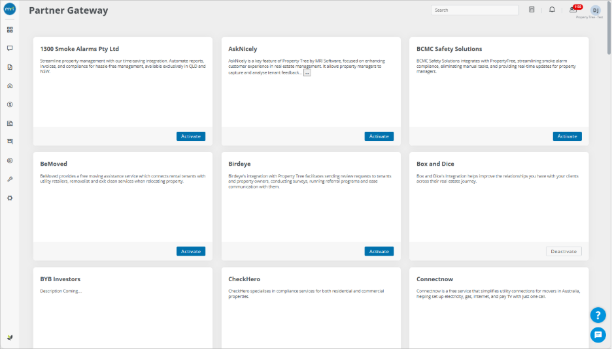
Task: Click into the Search field
Action: tap(475, 10)
